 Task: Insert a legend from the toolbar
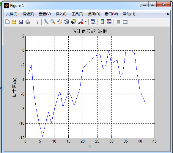tap(109, 22)
